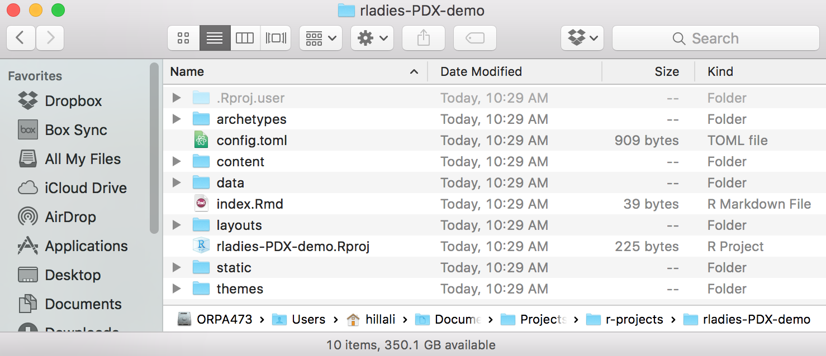Select column view button
Image resolution: width=826 pixels, height=356 pixels.
(x=245, y=38)
